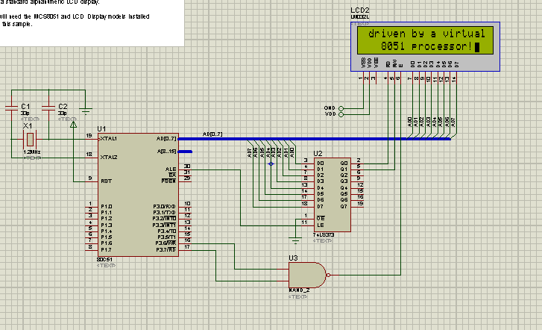Click the XTAL1 pin label on U1
The image size is (542, 330).
pos(109,139)
